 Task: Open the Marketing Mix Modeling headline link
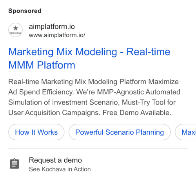point(89,58)
